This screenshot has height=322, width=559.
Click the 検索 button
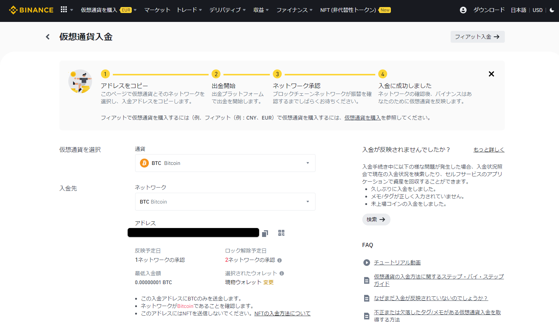[376, 219]
